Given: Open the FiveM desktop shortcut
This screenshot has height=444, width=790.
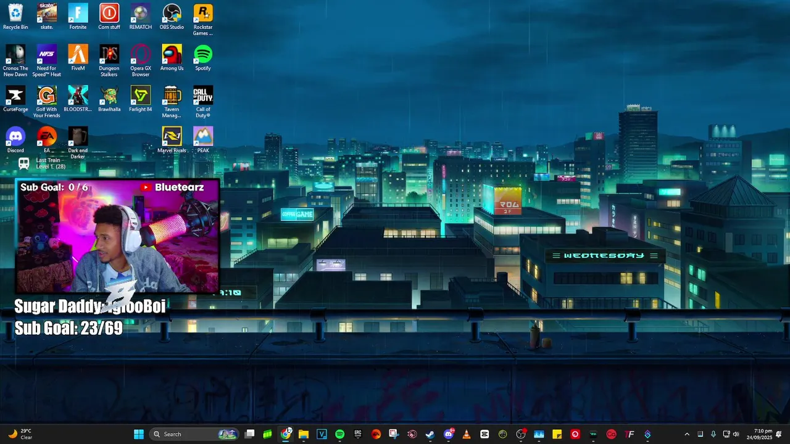Looking at the screenshot, I should click(x=78, y=57).
